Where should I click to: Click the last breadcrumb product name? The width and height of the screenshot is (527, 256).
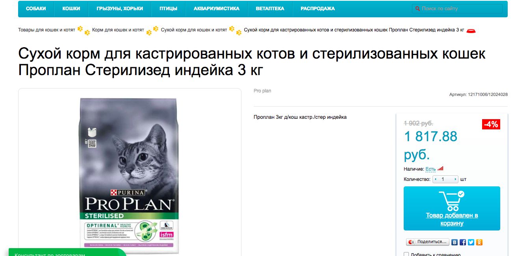pos(354,30)
